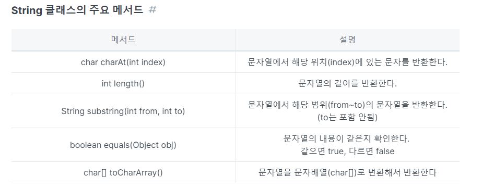Click the text '문자열의 내용이 같은지 확인한다.'
Image resolution: width=482 pixels, height=189 pixels.
[346, 138]
